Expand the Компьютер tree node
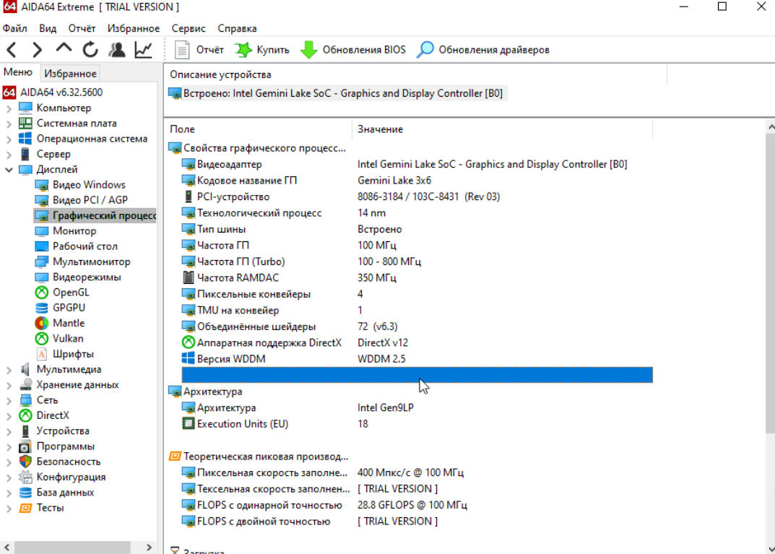 [9, 108]
